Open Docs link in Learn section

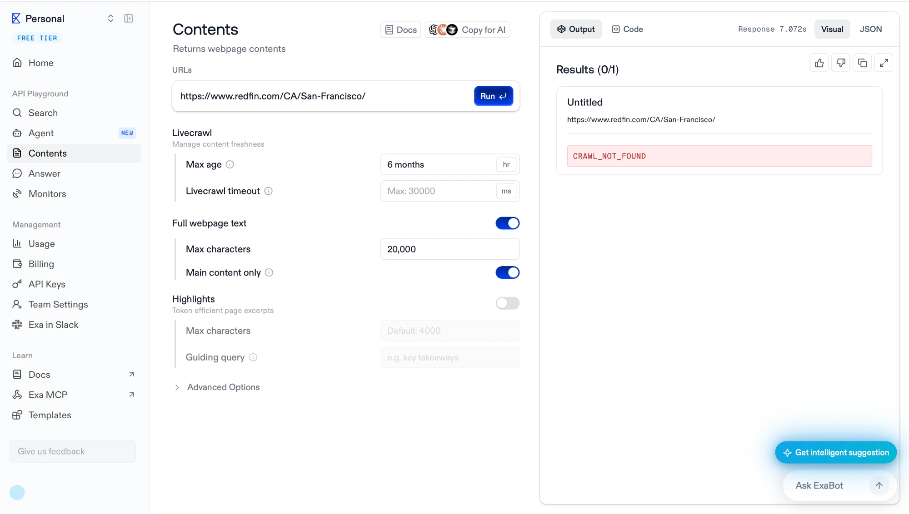[74, 375]
